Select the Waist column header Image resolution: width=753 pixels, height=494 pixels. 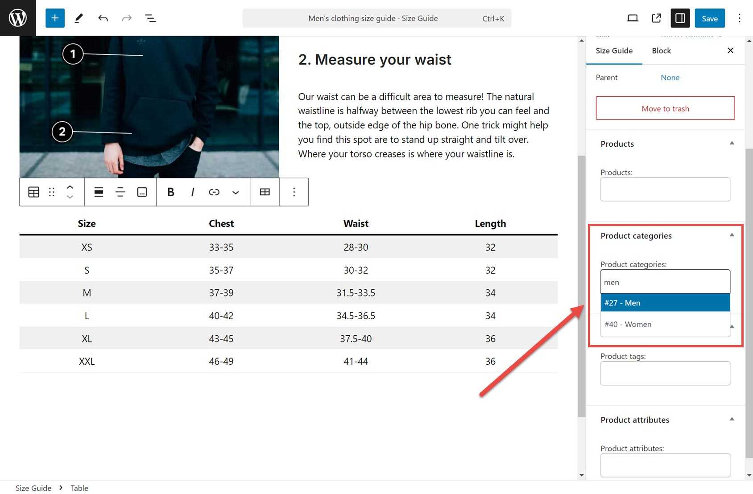click(x=356, y=223)
